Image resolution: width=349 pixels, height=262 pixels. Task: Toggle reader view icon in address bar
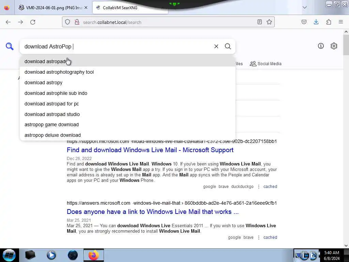pyautogui.click(x=259, y=22)
